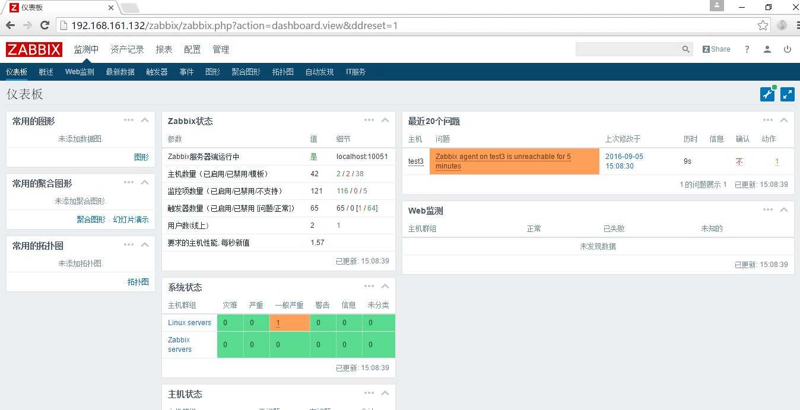Collapse the Zabbix状态 widget
Viewport: 800px width, 410px height.
pyautogui.click(x=385, y=120)
